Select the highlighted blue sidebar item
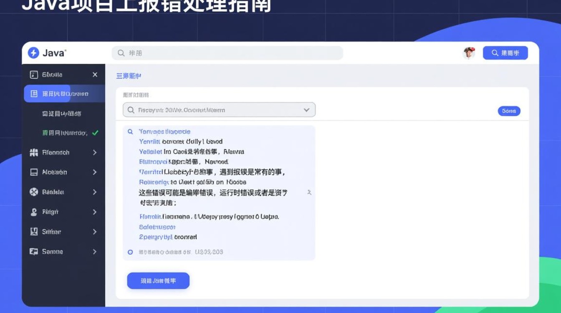This screenshot has height=313, width=561. [64, 93]
